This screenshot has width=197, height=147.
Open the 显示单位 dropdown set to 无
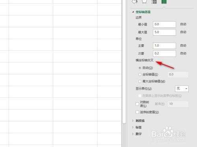pos(182,89)
